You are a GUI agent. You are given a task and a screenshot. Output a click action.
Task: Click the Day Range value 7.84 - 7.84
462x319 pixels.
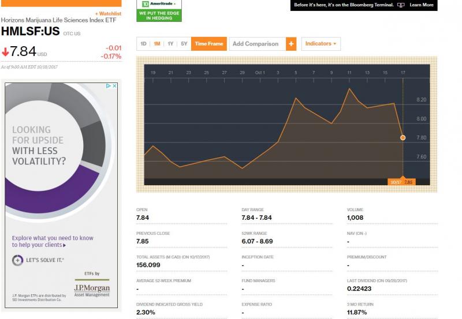(x=256, y=218)
